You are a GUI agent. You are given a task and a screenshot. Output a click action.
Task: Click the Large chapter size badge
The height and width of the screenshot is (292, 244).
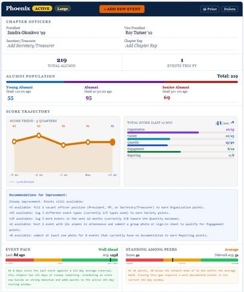tap(62, 9)
